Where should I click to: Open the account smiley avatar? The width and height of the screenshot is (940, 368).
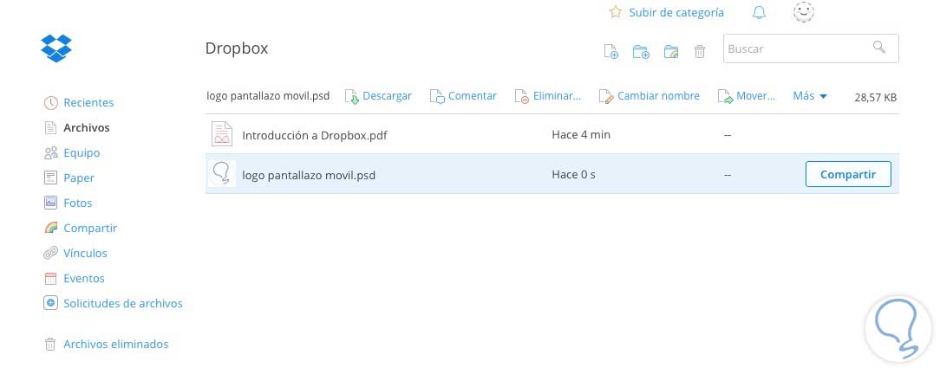coord(803,12)
